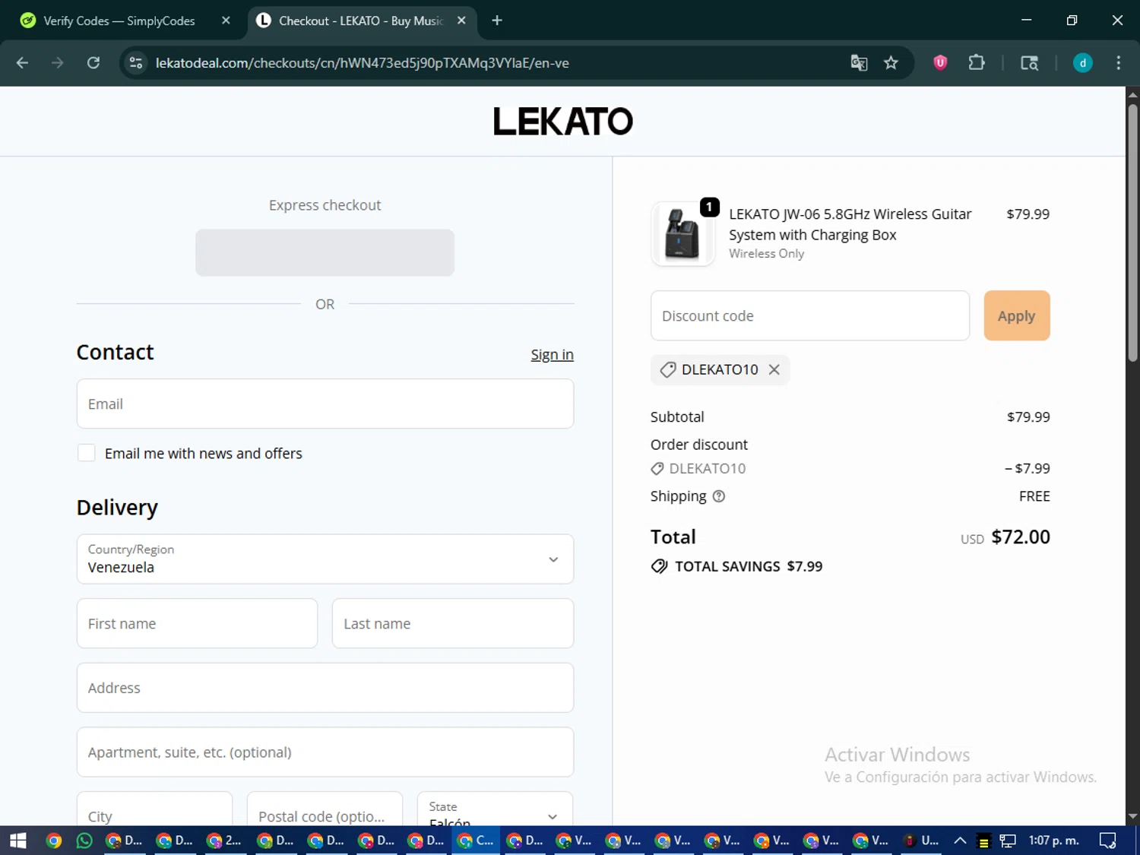
Task: Click the Postal code field
Action: coord(325,809)
